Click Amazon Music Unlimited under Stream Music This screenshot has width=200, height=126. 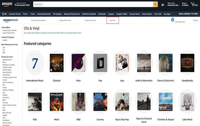pyautogui.click(x=10, y=30)
